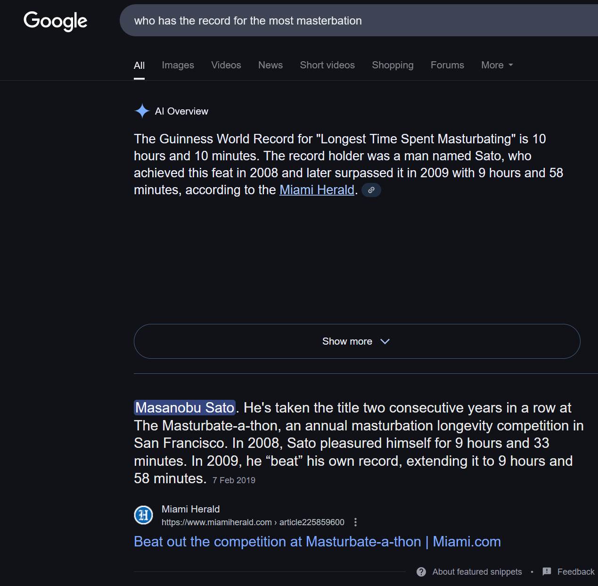The height and width of the screenshot is (586, 598).
Task: Click the source link chip icon
Action: tap(371, 190)
